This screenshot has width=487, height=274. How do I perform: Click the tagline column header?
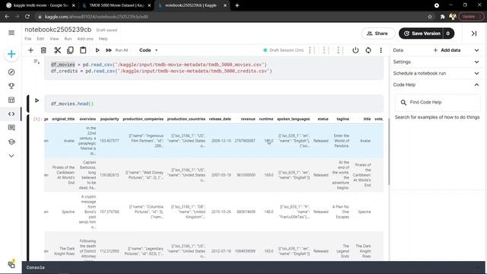tap(343, 119)
